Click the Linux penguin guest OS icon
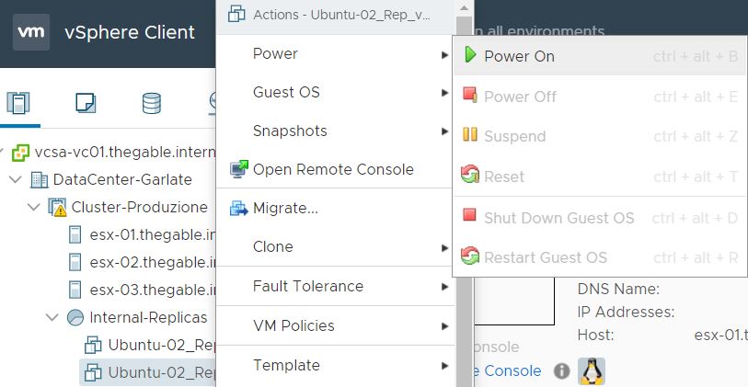 coord(592,370)
